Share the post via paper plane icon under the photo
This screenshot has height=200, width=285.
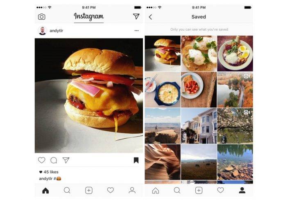(66, 160)
